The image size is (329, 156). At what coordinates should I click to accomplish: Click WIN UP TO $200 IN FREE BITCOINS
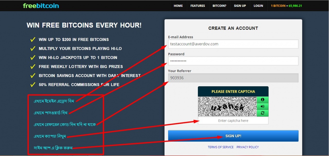pyautogui.click(x=74, y=40)
